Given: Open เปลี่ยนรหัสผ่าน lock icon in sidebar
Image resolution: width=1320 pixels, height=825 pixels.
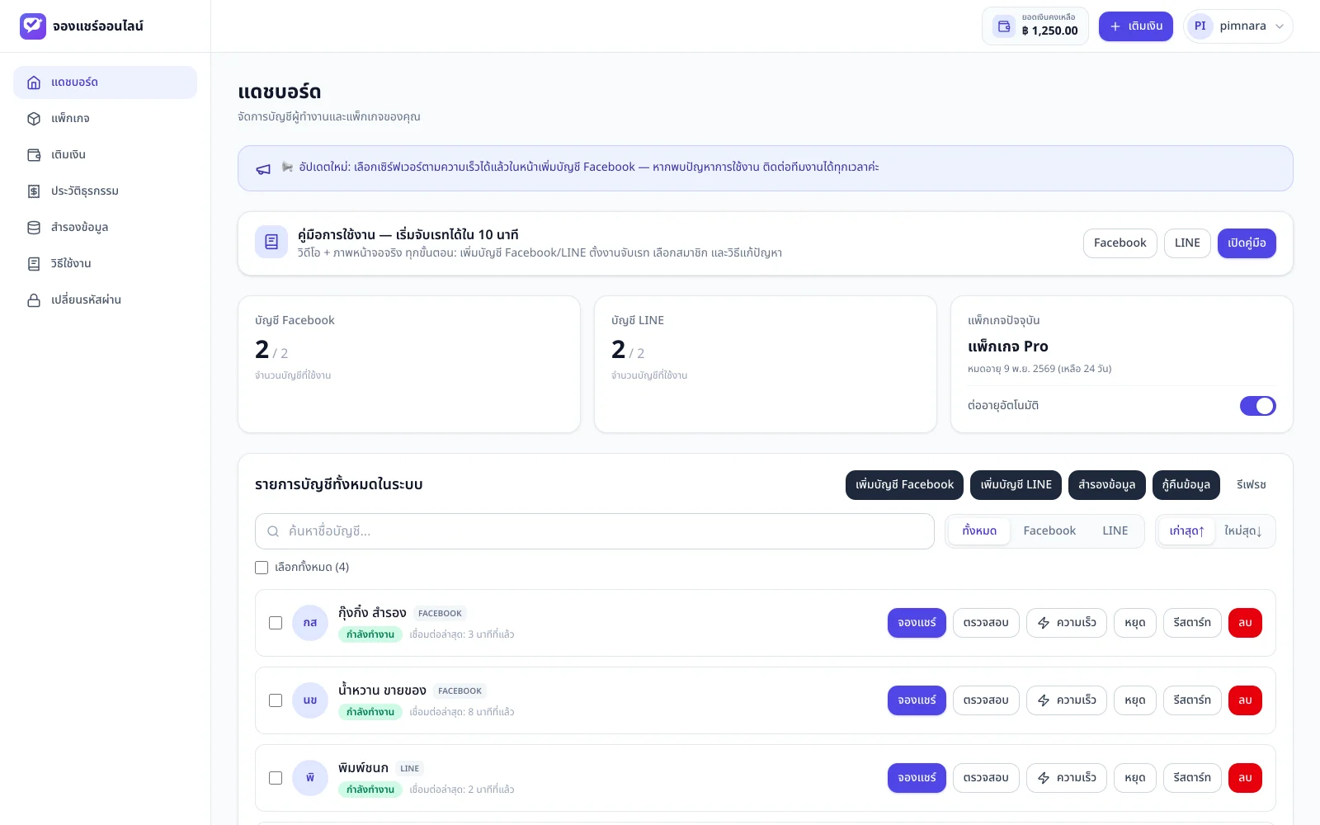Looking at the screenshot, I should click(x=34, y=300).
